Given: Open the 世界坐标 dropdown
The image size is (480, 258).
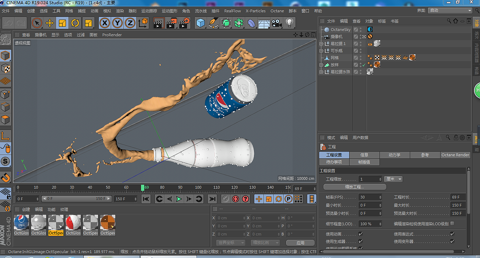Looking at the screenshot, I should coord(231,243).
